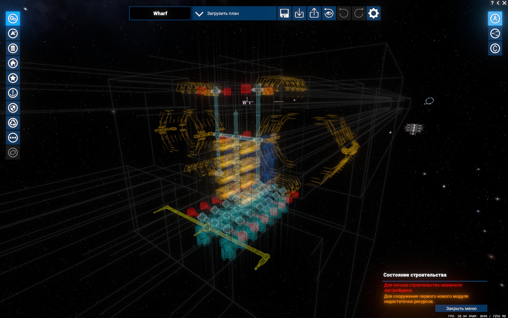Open editor settings gear menu
This screenshot has height=318, width=508.
pyautogui.click(x=373, y=13)
